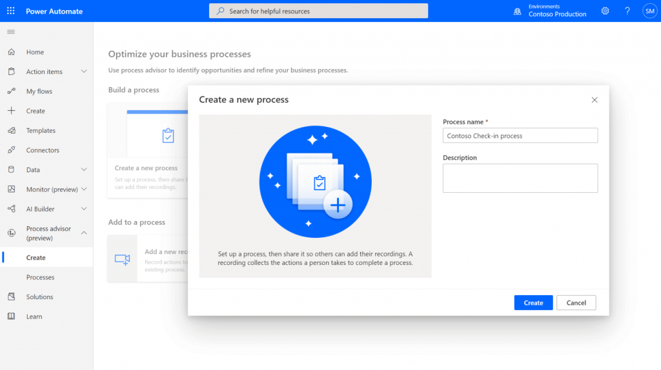Click the Process name input field
Screen dimensions: 661x370
point(520,135)
